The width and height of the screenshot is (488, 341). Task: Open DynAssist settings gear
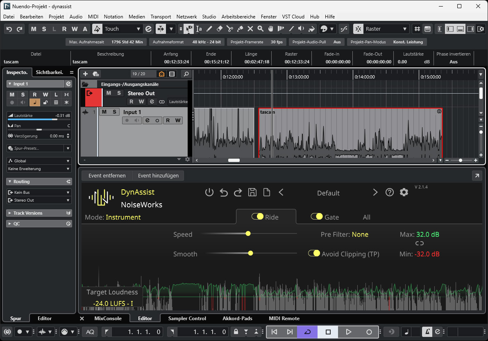click(x=404, y=193)
